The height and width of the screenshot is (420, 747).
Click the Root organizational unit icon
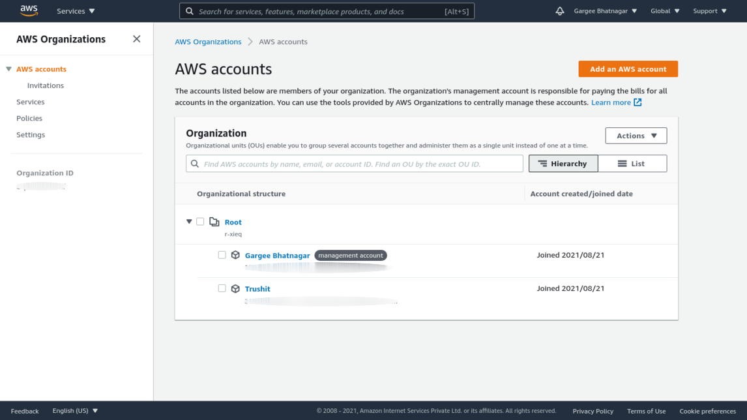(x=214, y=222)
